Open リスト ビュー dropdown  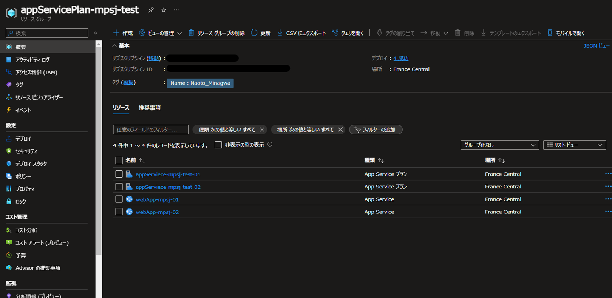(575, 145)
